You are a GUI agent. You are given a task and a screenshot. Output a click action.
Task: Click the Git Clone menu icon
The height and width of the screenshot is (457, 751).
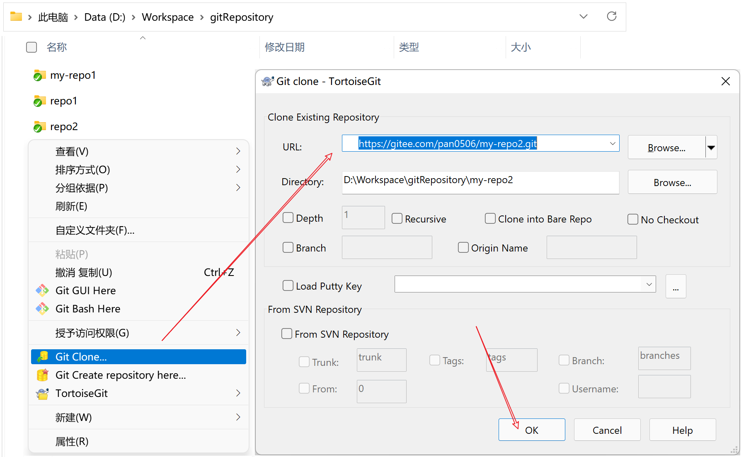point(42,357)
